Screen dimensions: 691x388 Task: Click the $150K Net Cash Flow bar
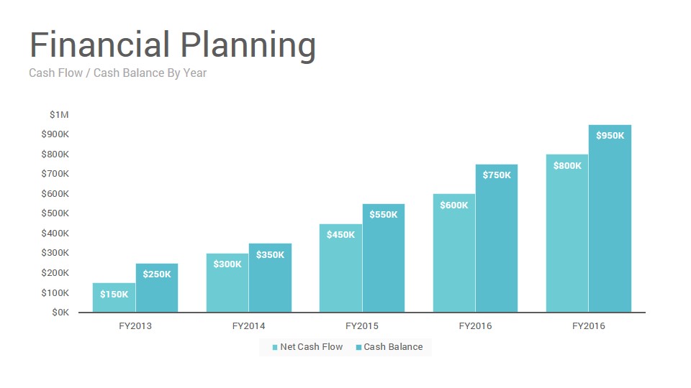coord(114,297)
